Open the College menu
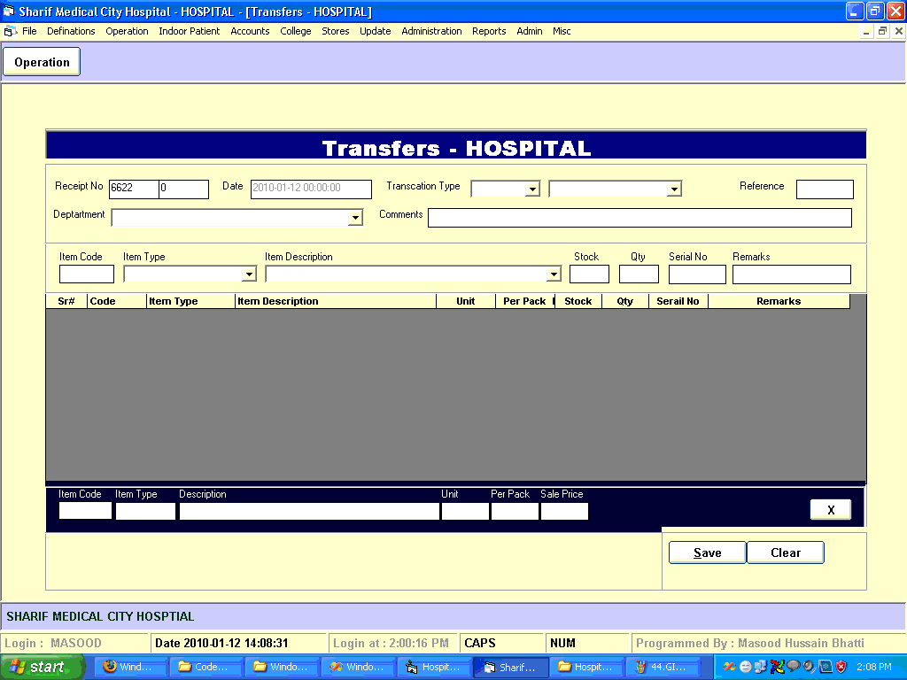The width and height of the screenshot is (907, 680). point(296,31)
